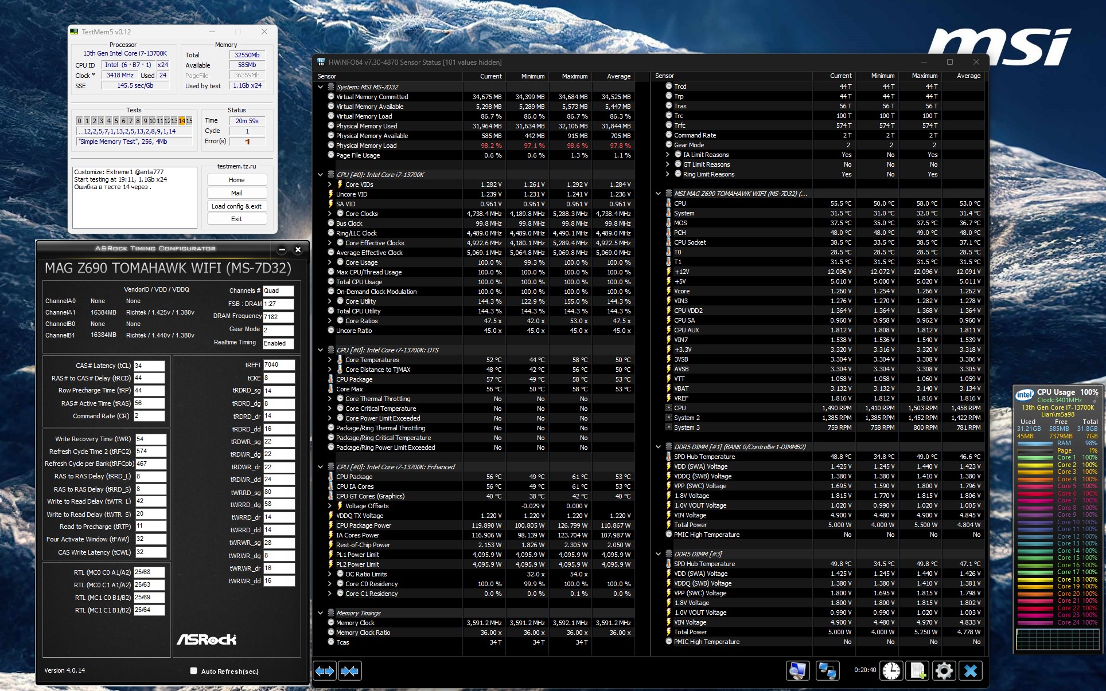Expand the IA Limit Reasons entry

[668, 155]
